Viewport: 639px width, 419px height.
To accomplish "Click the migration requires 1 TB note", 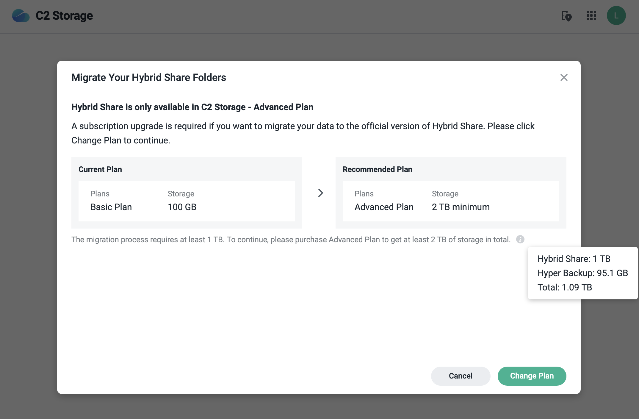I will coord(291,240).
